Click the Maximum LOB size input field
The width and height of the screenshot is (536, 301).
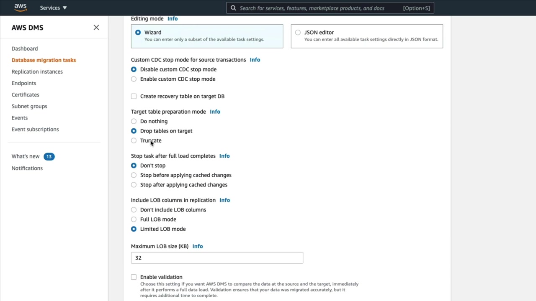(217, 258)
